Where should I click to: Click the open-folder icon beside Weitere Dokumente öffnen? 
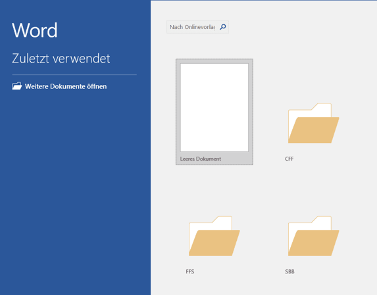(17, 86)
